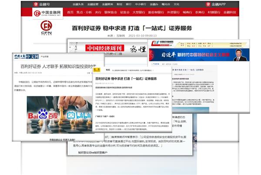This screenshot has height=175, width=261.
Task: Select 外资银行 in the red navigation bar
Action: click(x=173, y=12)
